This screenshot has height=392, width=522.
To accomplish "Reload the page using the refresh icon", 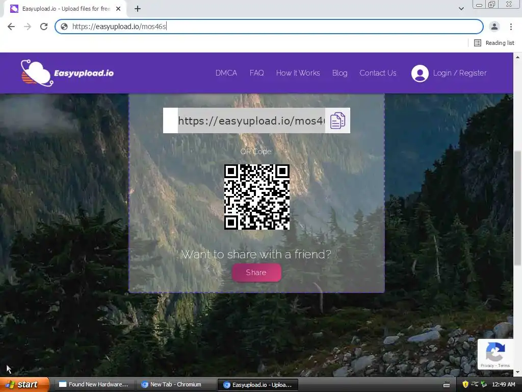I will point(44,27).
